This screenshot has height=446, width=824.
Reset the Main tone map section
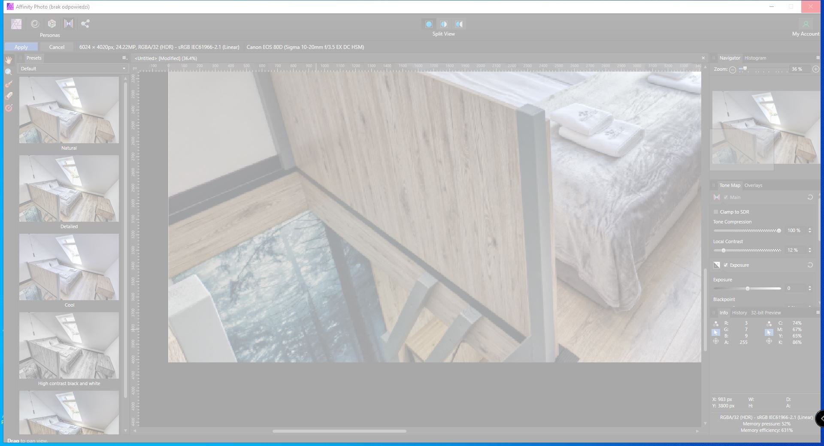[810, 197]
